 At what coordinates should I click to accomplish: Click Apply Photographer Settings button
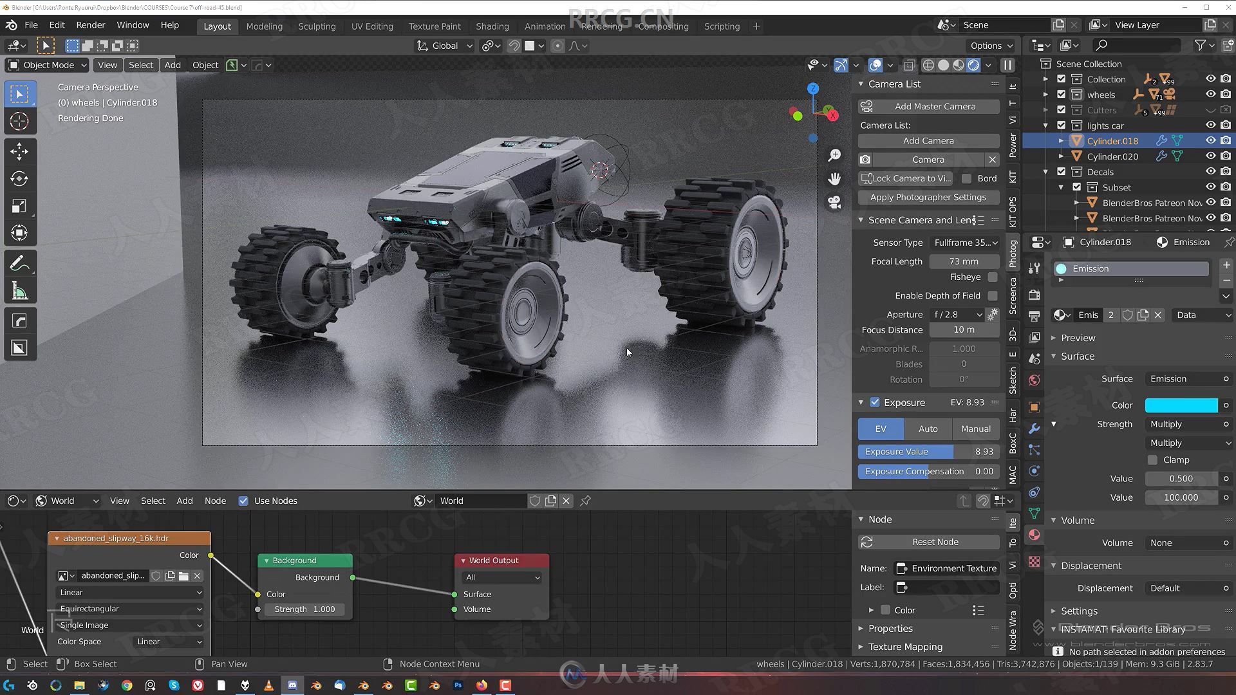(928, 197)
